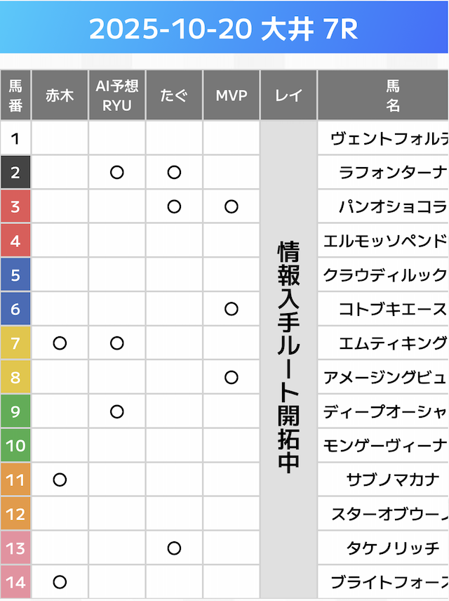This screenshot has width=449, height=601.
Task: Select the 赤木 column header
Action: pyautogui.click(x=60, y=95)
